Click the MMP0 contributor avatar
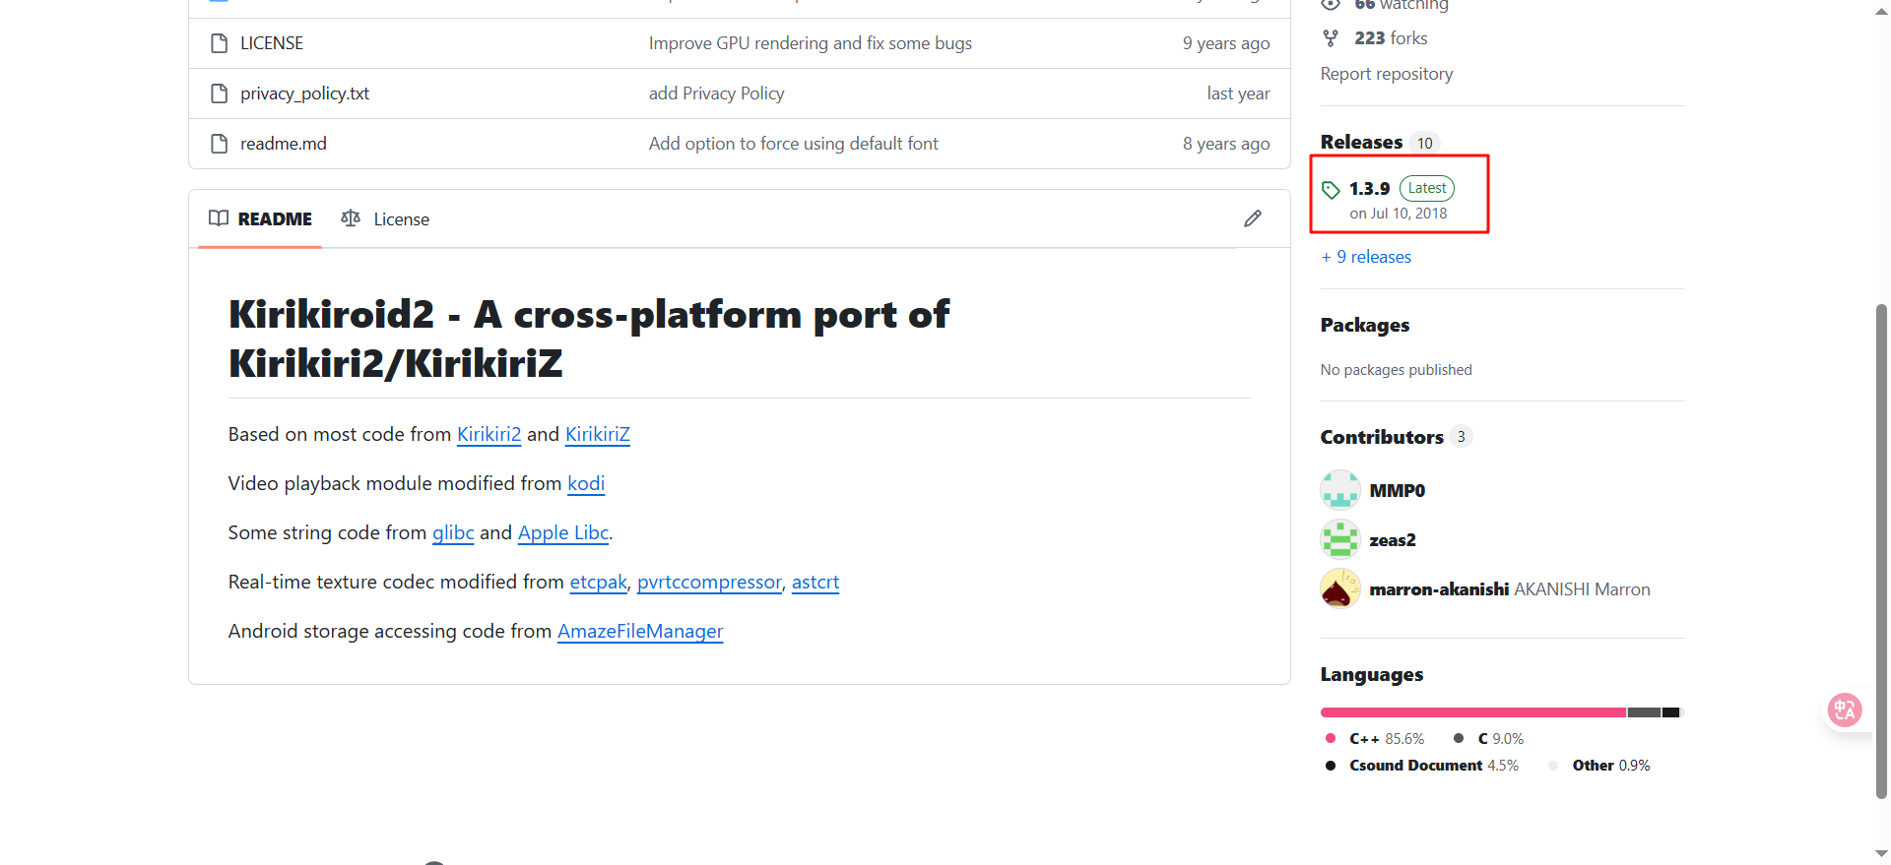The width and height of the screenshot is (1891, 865). click(1339, 490)
